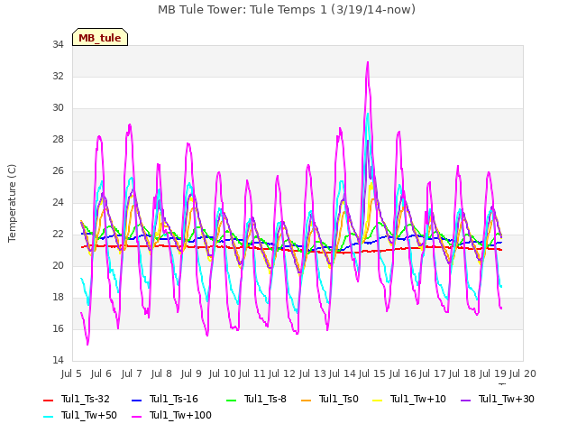Select the Tul1_Tw+100 legend label
This screenshot has height=433, width=577.
pyautogui.click(x=180, y=415)
